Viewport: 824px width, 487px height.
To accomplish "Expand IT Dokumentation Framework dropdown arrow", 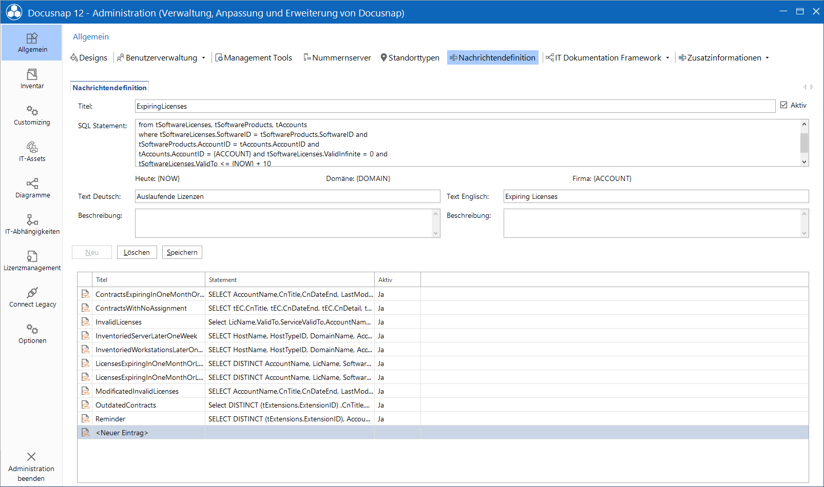I will 667,58.
